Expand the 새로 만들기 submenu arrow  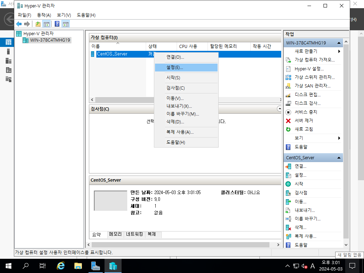[x=339, y=51]
